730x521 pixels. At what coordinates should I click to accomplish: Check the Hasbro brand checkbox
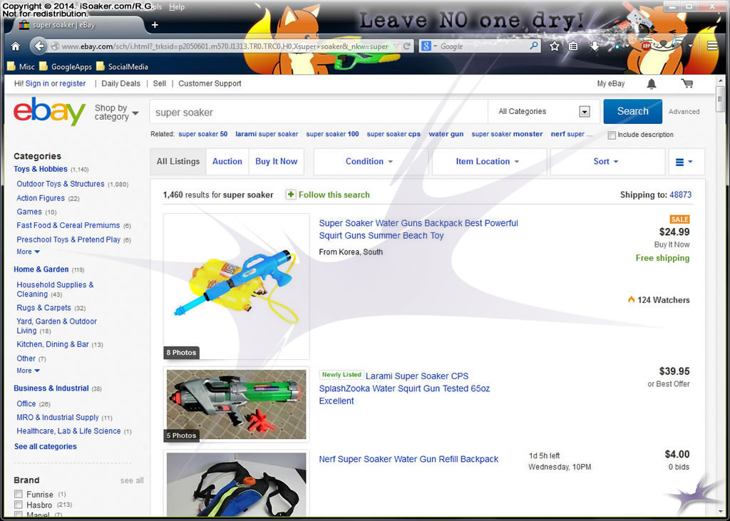point(19,505)
